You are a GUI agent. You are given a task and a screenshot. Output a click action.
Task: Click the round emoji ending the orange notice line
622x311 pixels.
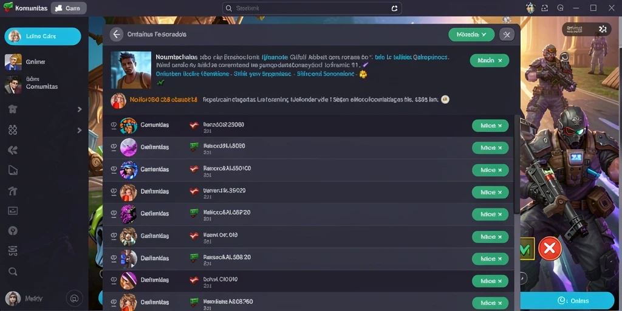tap(445, 100)
